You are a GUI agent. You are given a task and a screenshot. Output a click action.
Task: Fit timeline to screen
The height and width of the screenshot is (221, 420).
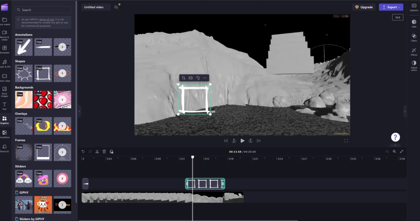402,152
